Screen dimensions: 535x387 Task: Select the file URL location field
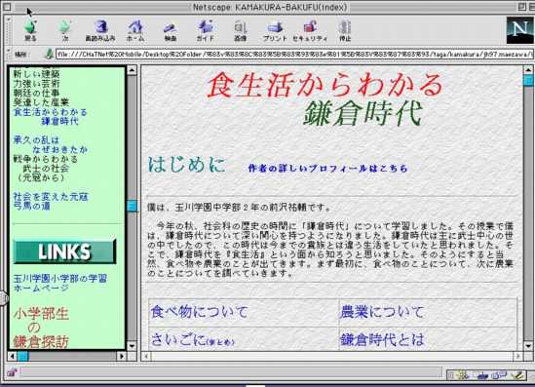[294, 54]
